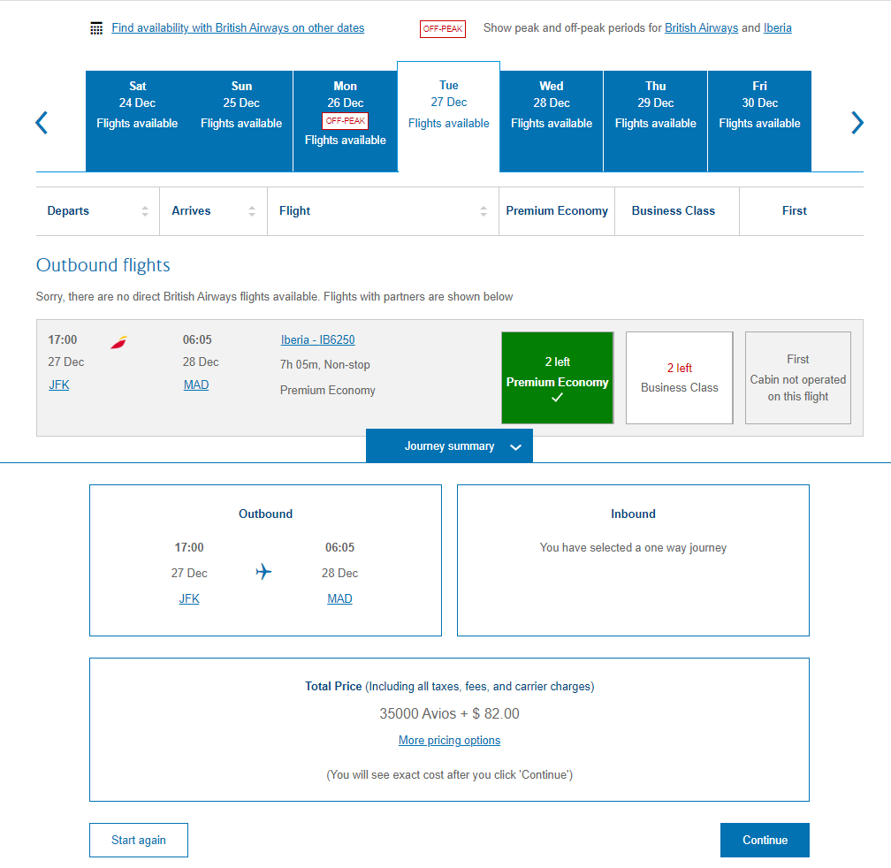This screenshot has height=868, width=891.
Task: Select the unavailable First cabin box
Action: click(797, 378)
